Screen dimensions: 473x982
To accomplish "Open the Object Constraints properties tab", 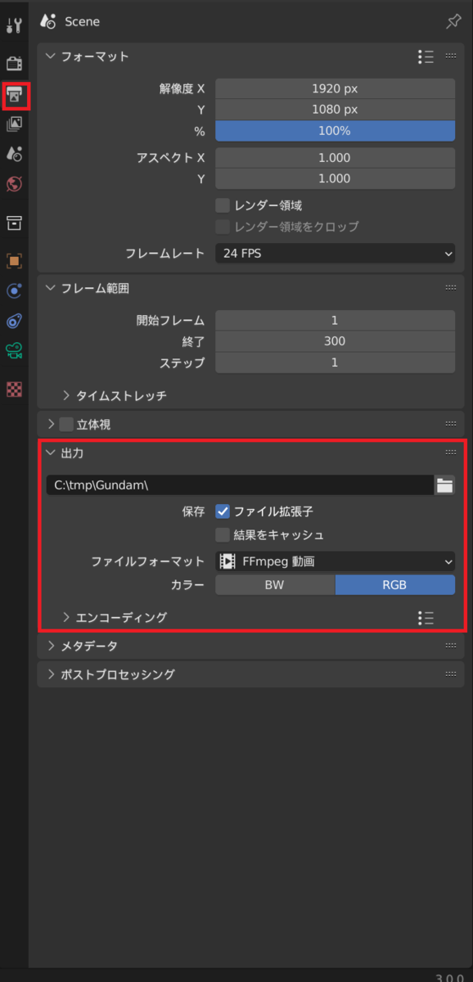I will 14,320.
